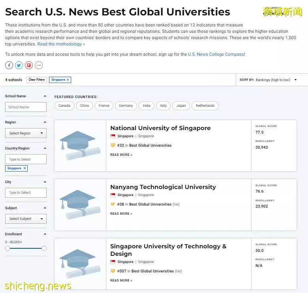Filter by featured country Canada
Screen dimensions: 308x293
pyautogui.click(x=64, y=106)
